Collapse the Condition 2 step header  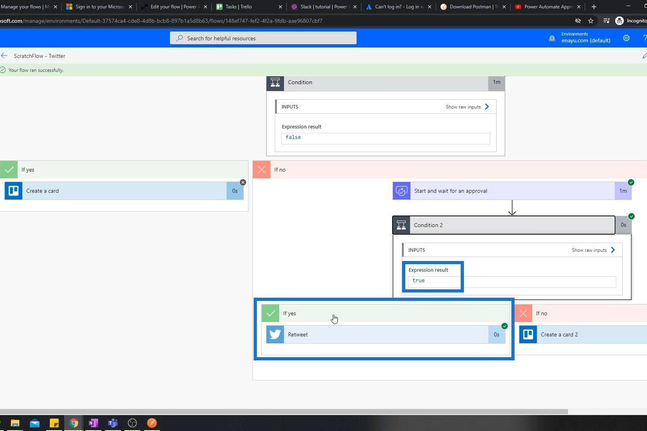click(x=503, y=225)
